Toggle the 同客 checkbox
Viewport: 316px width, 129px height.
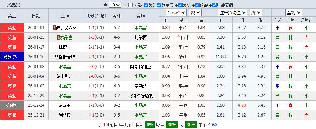131,5
